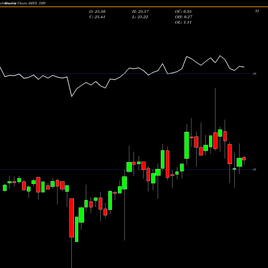The height and width of the screenshot is (268, 268).
Task: Click the 'OL: 1.11' readout
Action: (183, 23)
